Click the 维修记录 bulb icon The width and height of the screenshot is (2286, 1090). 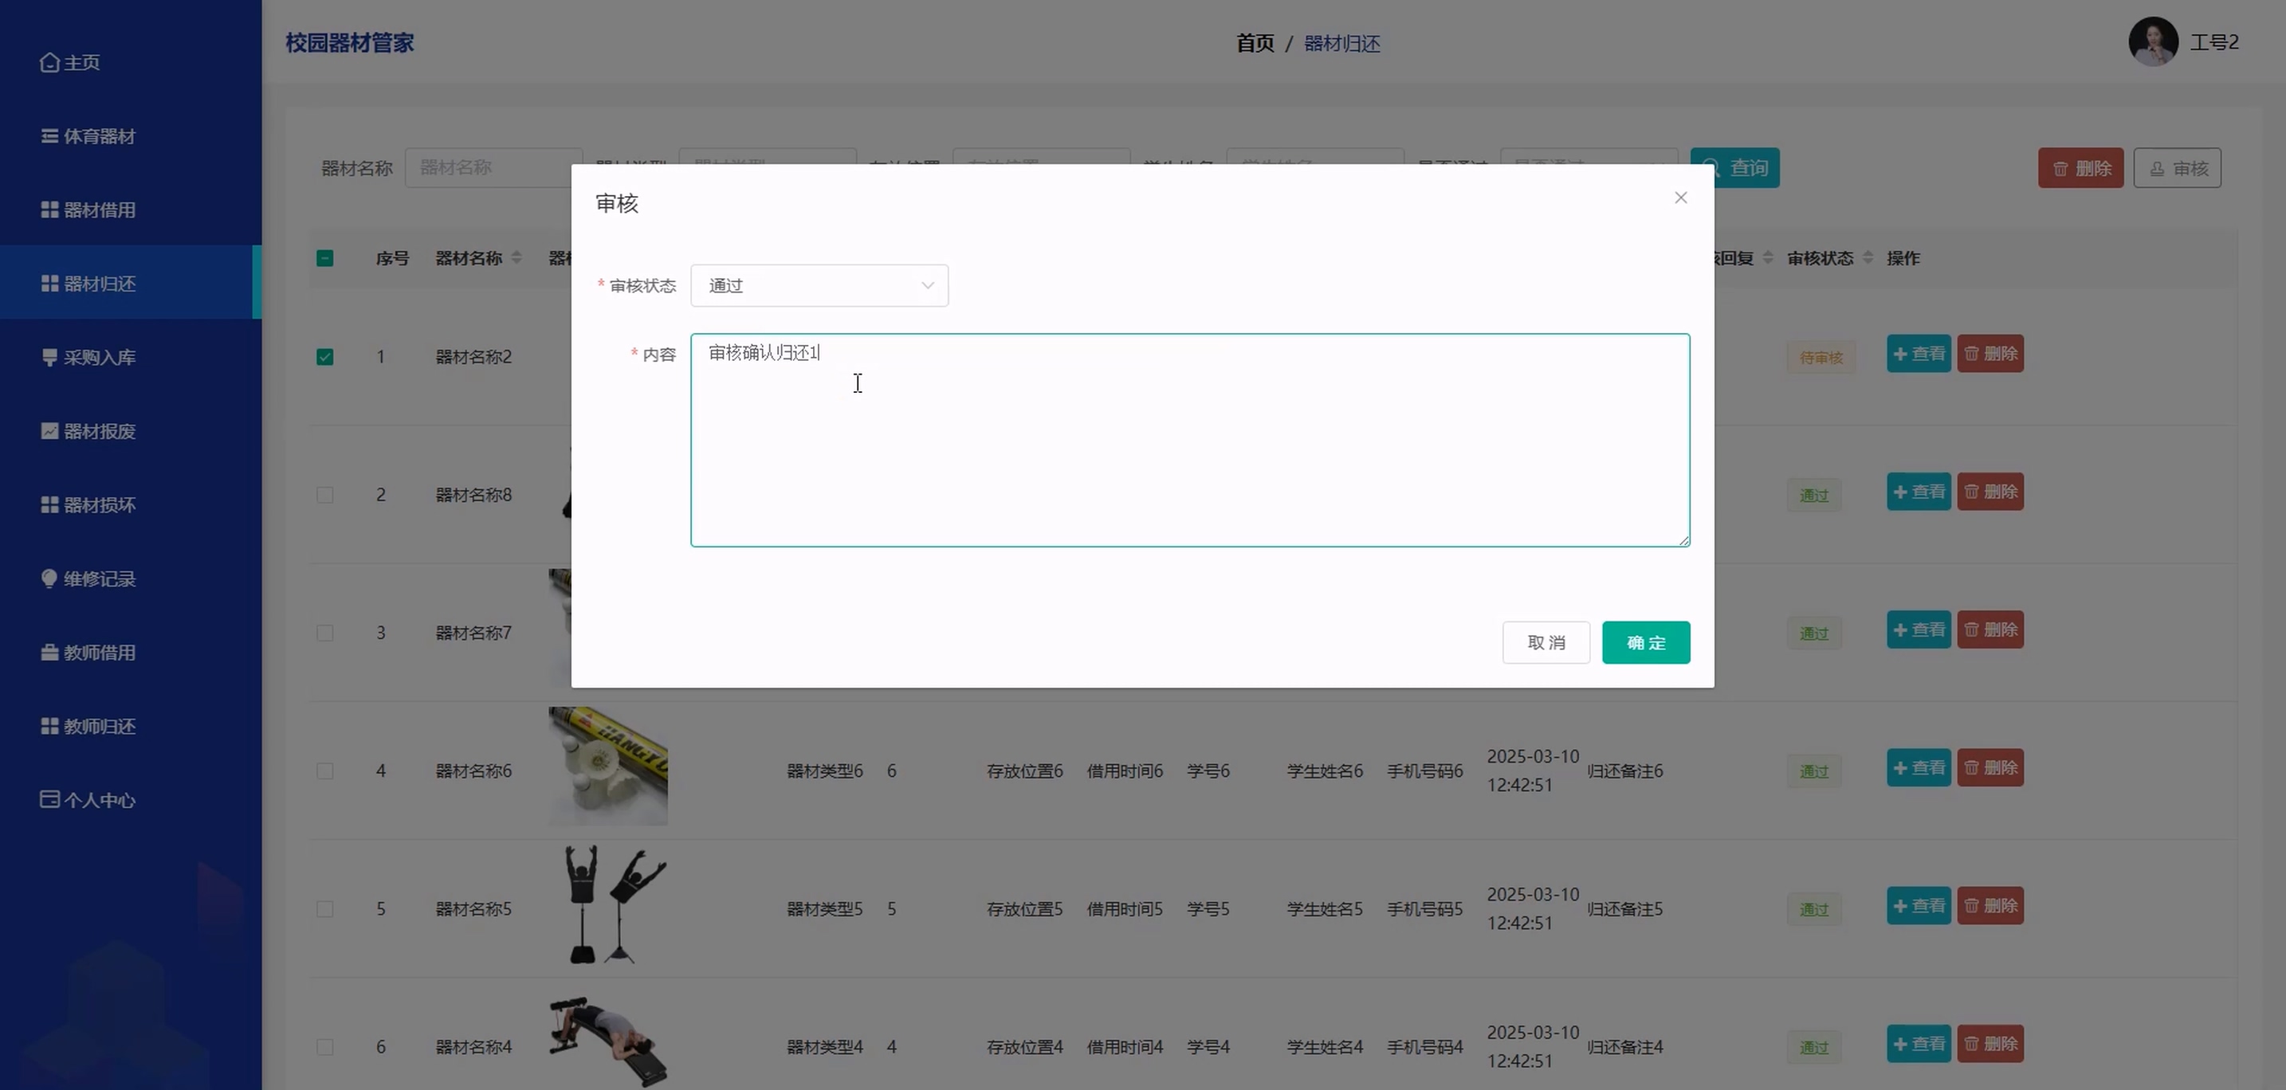coord(49,578)
